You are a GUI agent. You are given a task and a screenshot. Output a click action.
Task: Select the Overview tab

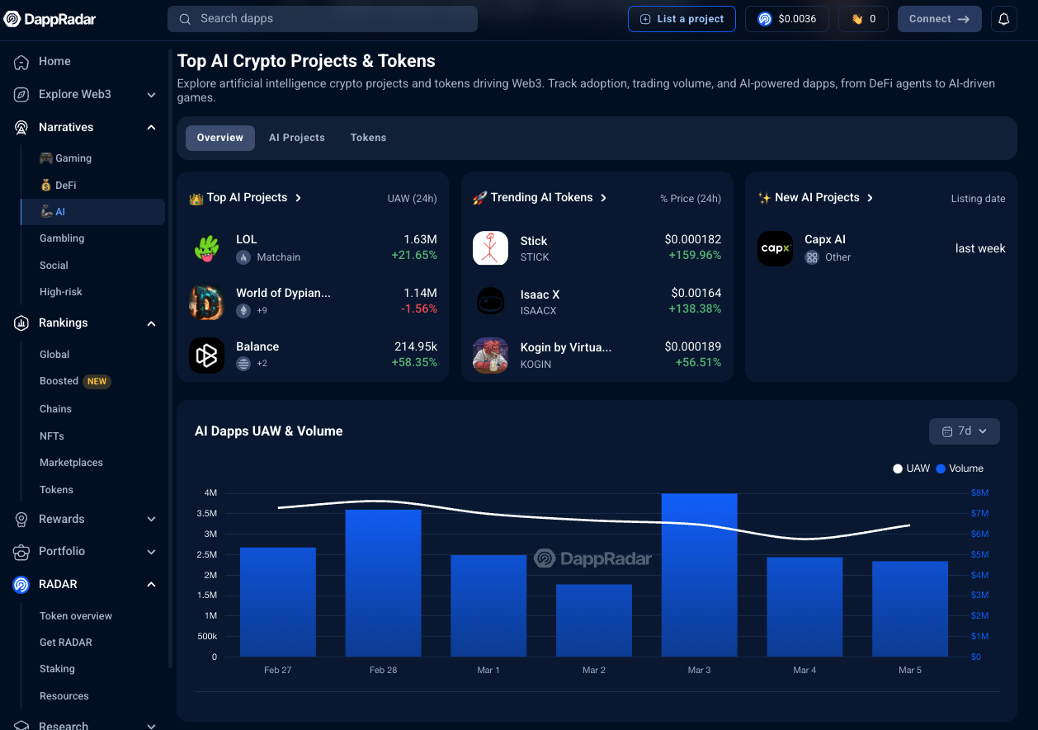pos(220,138)
